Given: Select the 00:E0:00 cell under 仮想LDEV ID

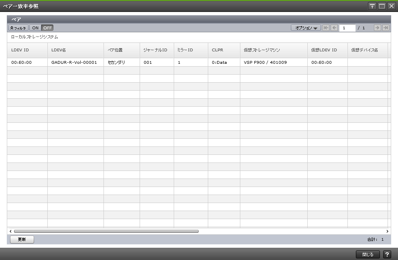Looking at the screenshot, I should 327,63.
